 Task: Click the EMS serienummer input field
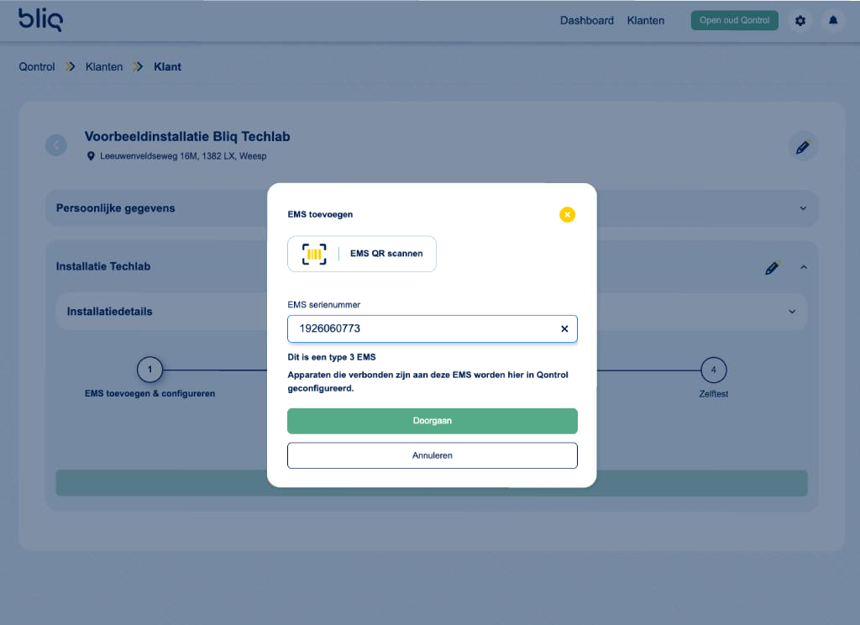(420, 328)
